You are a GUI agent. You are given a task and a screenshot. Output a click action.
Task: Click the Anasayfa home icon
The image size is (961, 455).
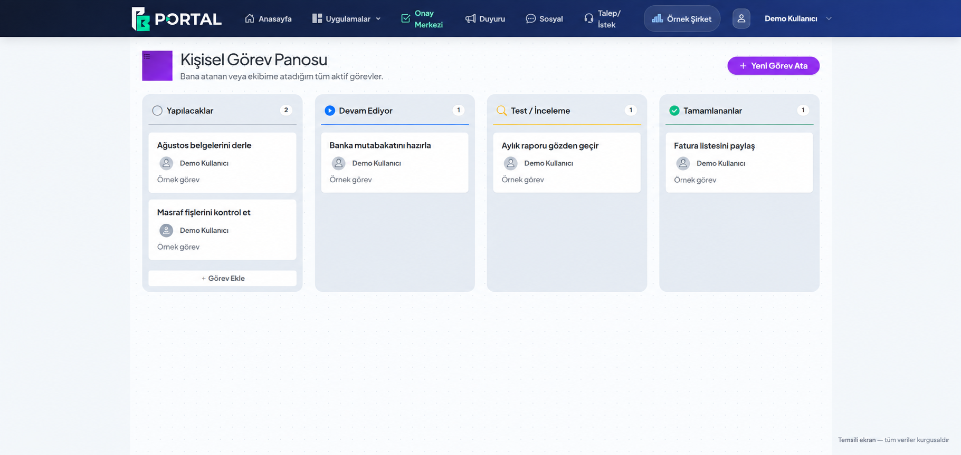pyautogui.click(x=250, y=18)
